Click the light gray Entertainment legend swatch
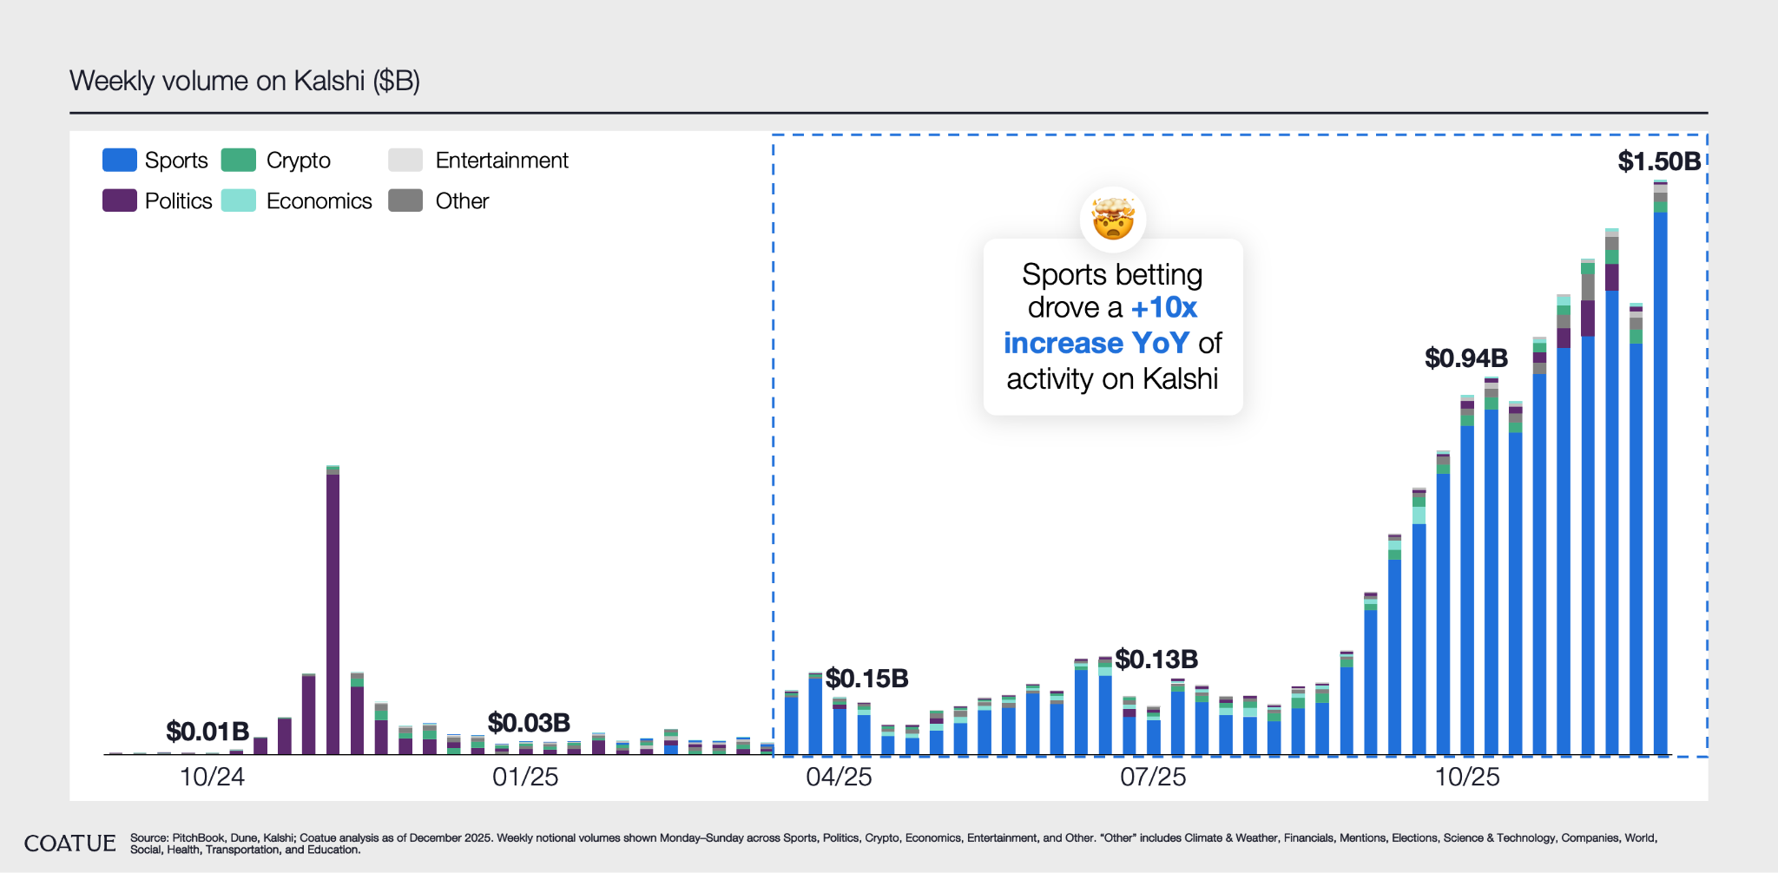This screenshot has height=873, width=1778. pos(405,161)
